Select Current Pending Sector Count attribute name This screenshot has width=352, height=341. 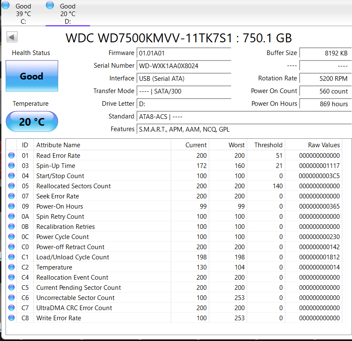(79, 288)
